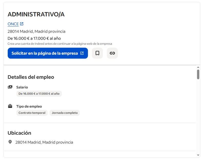Select the Contrato temporal tag
Viewport: 210px width, 161px height.
point(32,113)
